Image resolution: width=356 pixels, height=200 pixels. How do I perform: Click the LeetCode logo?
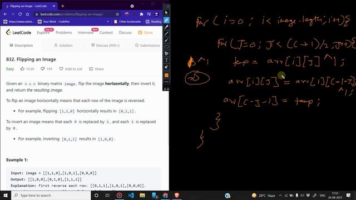(x=18, y=32)
